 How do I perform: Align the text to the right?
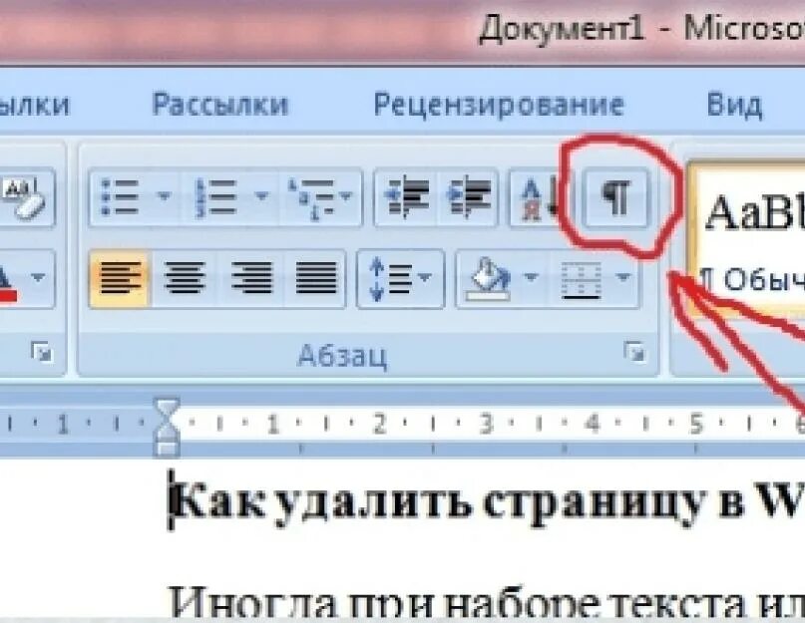pos(251,278)
